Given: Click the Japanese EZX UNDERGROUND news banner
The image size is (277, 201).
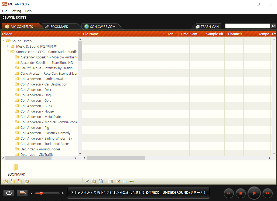Looking at the screenshot, I should point(139,193).
